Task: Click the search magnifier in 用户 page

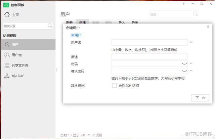Action: [x=195, y=14]
